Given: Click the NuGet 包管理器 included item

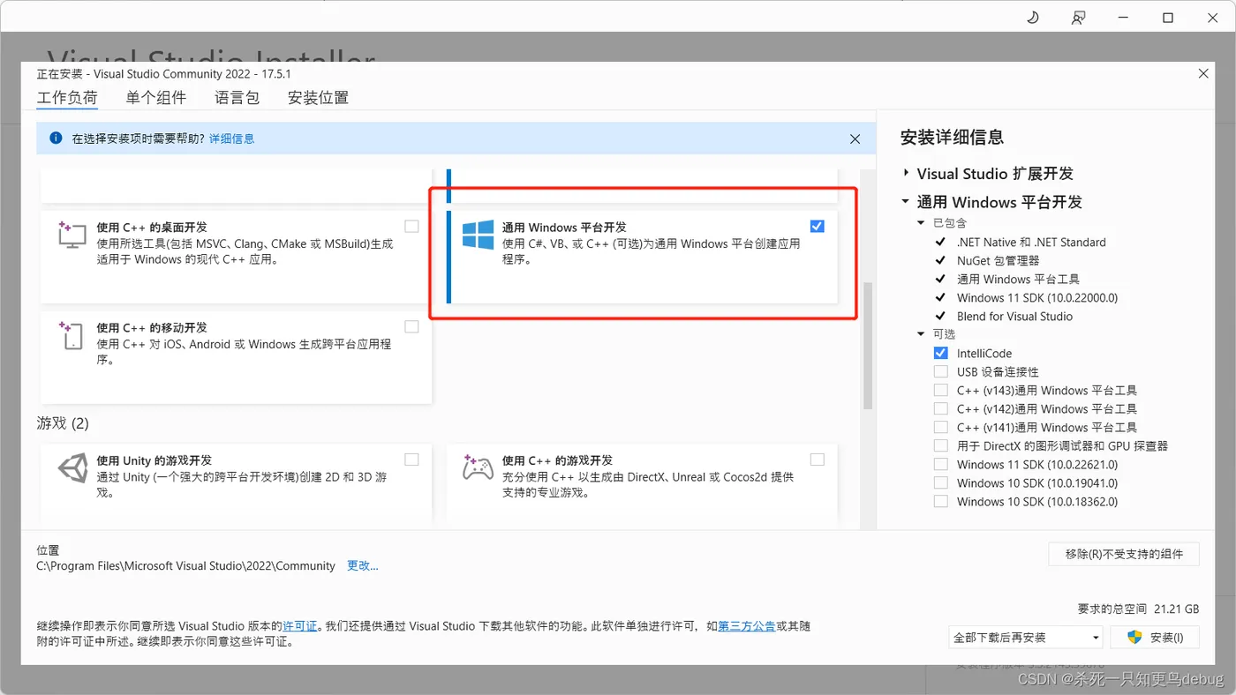Looking at the screenshot, I should point(998,260).
